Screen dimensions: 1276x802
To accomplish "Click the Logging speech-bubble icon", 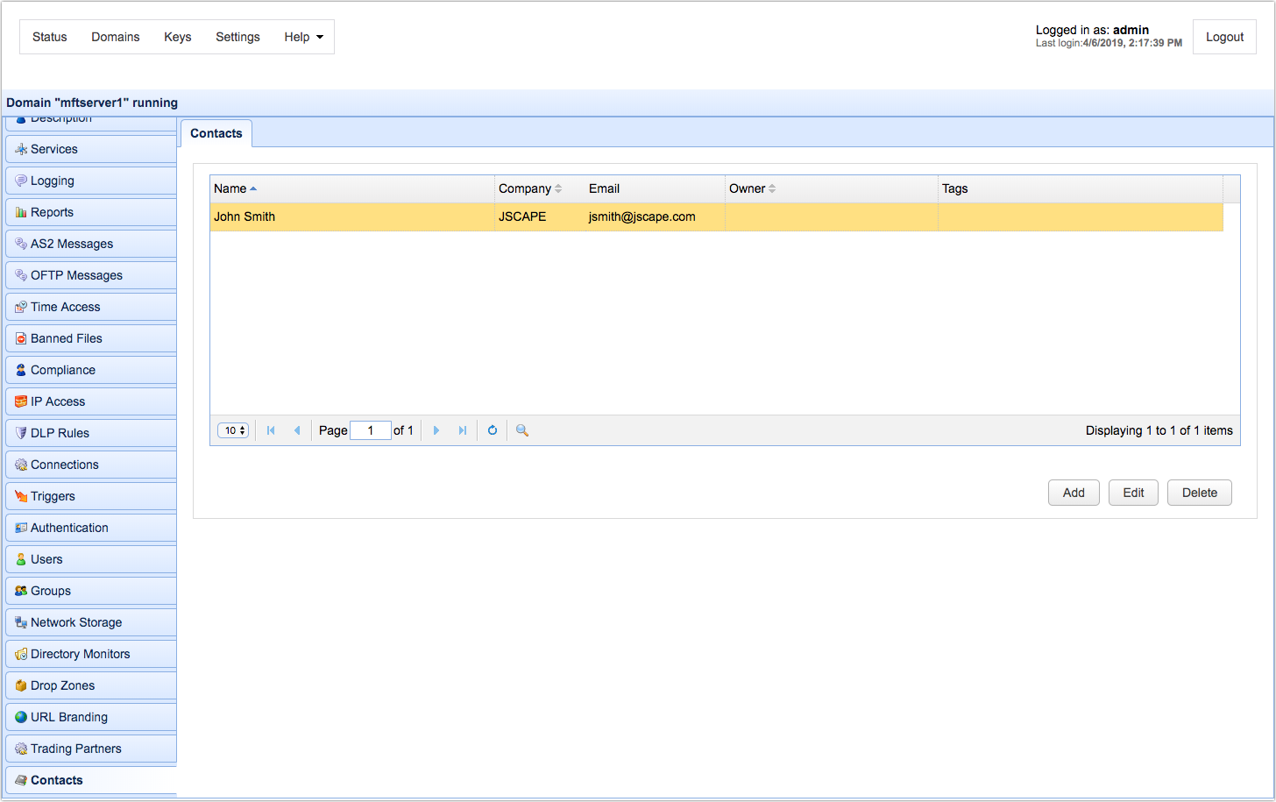I will coord(21,181).
